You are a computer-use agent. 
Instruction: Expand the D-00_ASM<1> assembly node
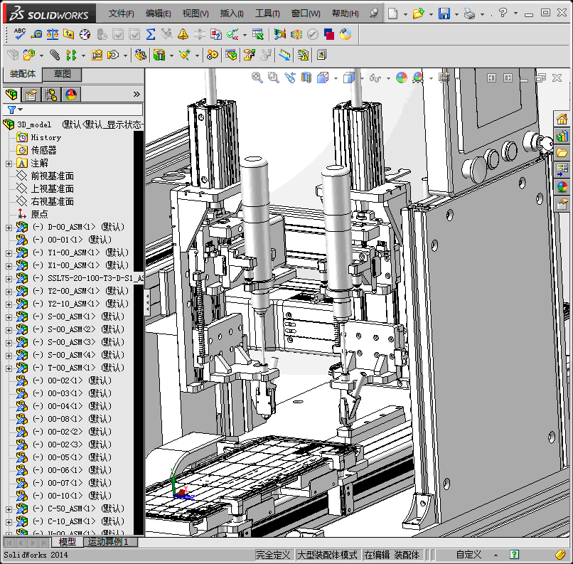(9, 227)
